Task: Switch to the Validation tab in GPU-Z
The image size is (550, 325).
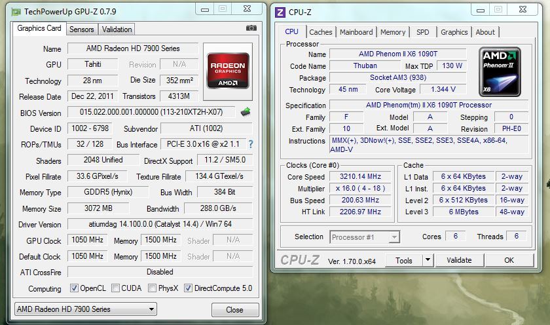Action: [117, 29]
